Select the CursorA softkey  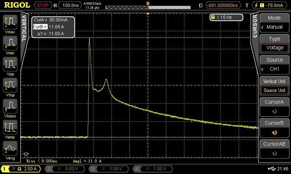[x=274, y=106]
